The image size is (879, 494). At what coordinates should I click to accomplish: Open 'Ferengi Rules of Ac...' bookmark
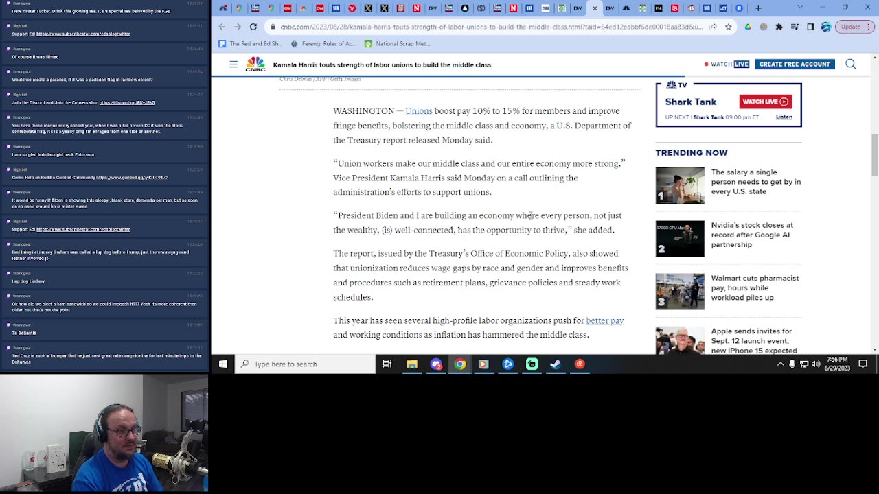pos(323,43)
